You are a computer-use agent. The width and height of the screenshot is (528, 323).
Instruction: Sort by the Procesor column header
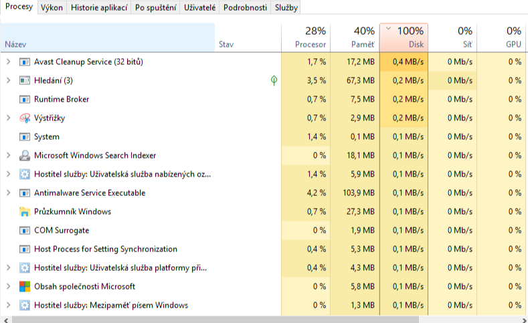(x=306, y=37)
